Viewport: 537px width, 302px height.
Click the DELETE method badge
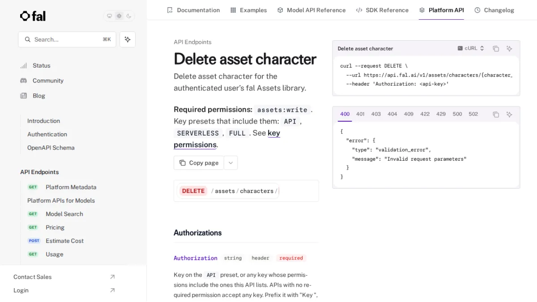[x=193, y=191]
